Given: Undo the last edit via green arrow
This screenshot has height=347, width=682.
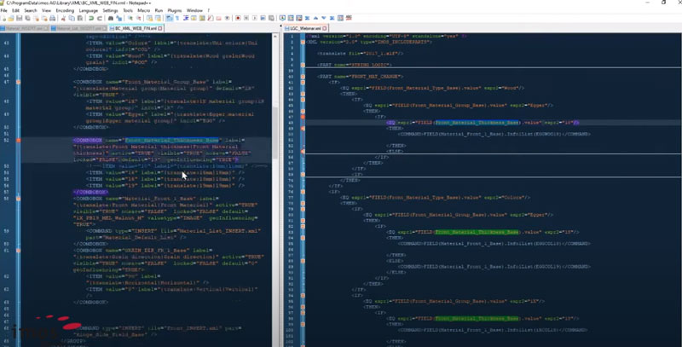Looking at the screenshot, I should point(91,18).
